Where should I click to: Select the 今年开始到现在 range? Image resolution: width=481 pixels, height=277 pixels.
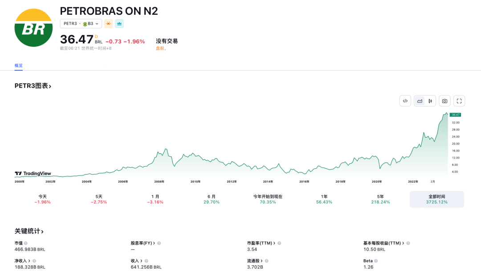point(268,199)
